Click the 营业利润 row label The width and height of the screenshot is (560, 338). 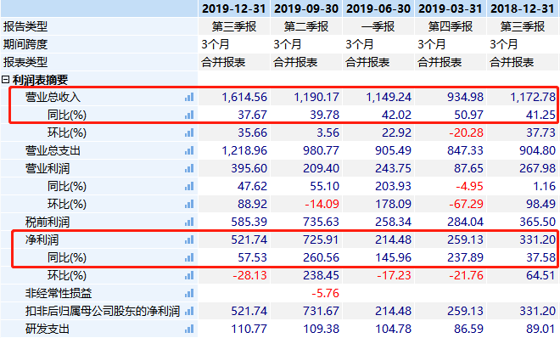coord(48,169)
